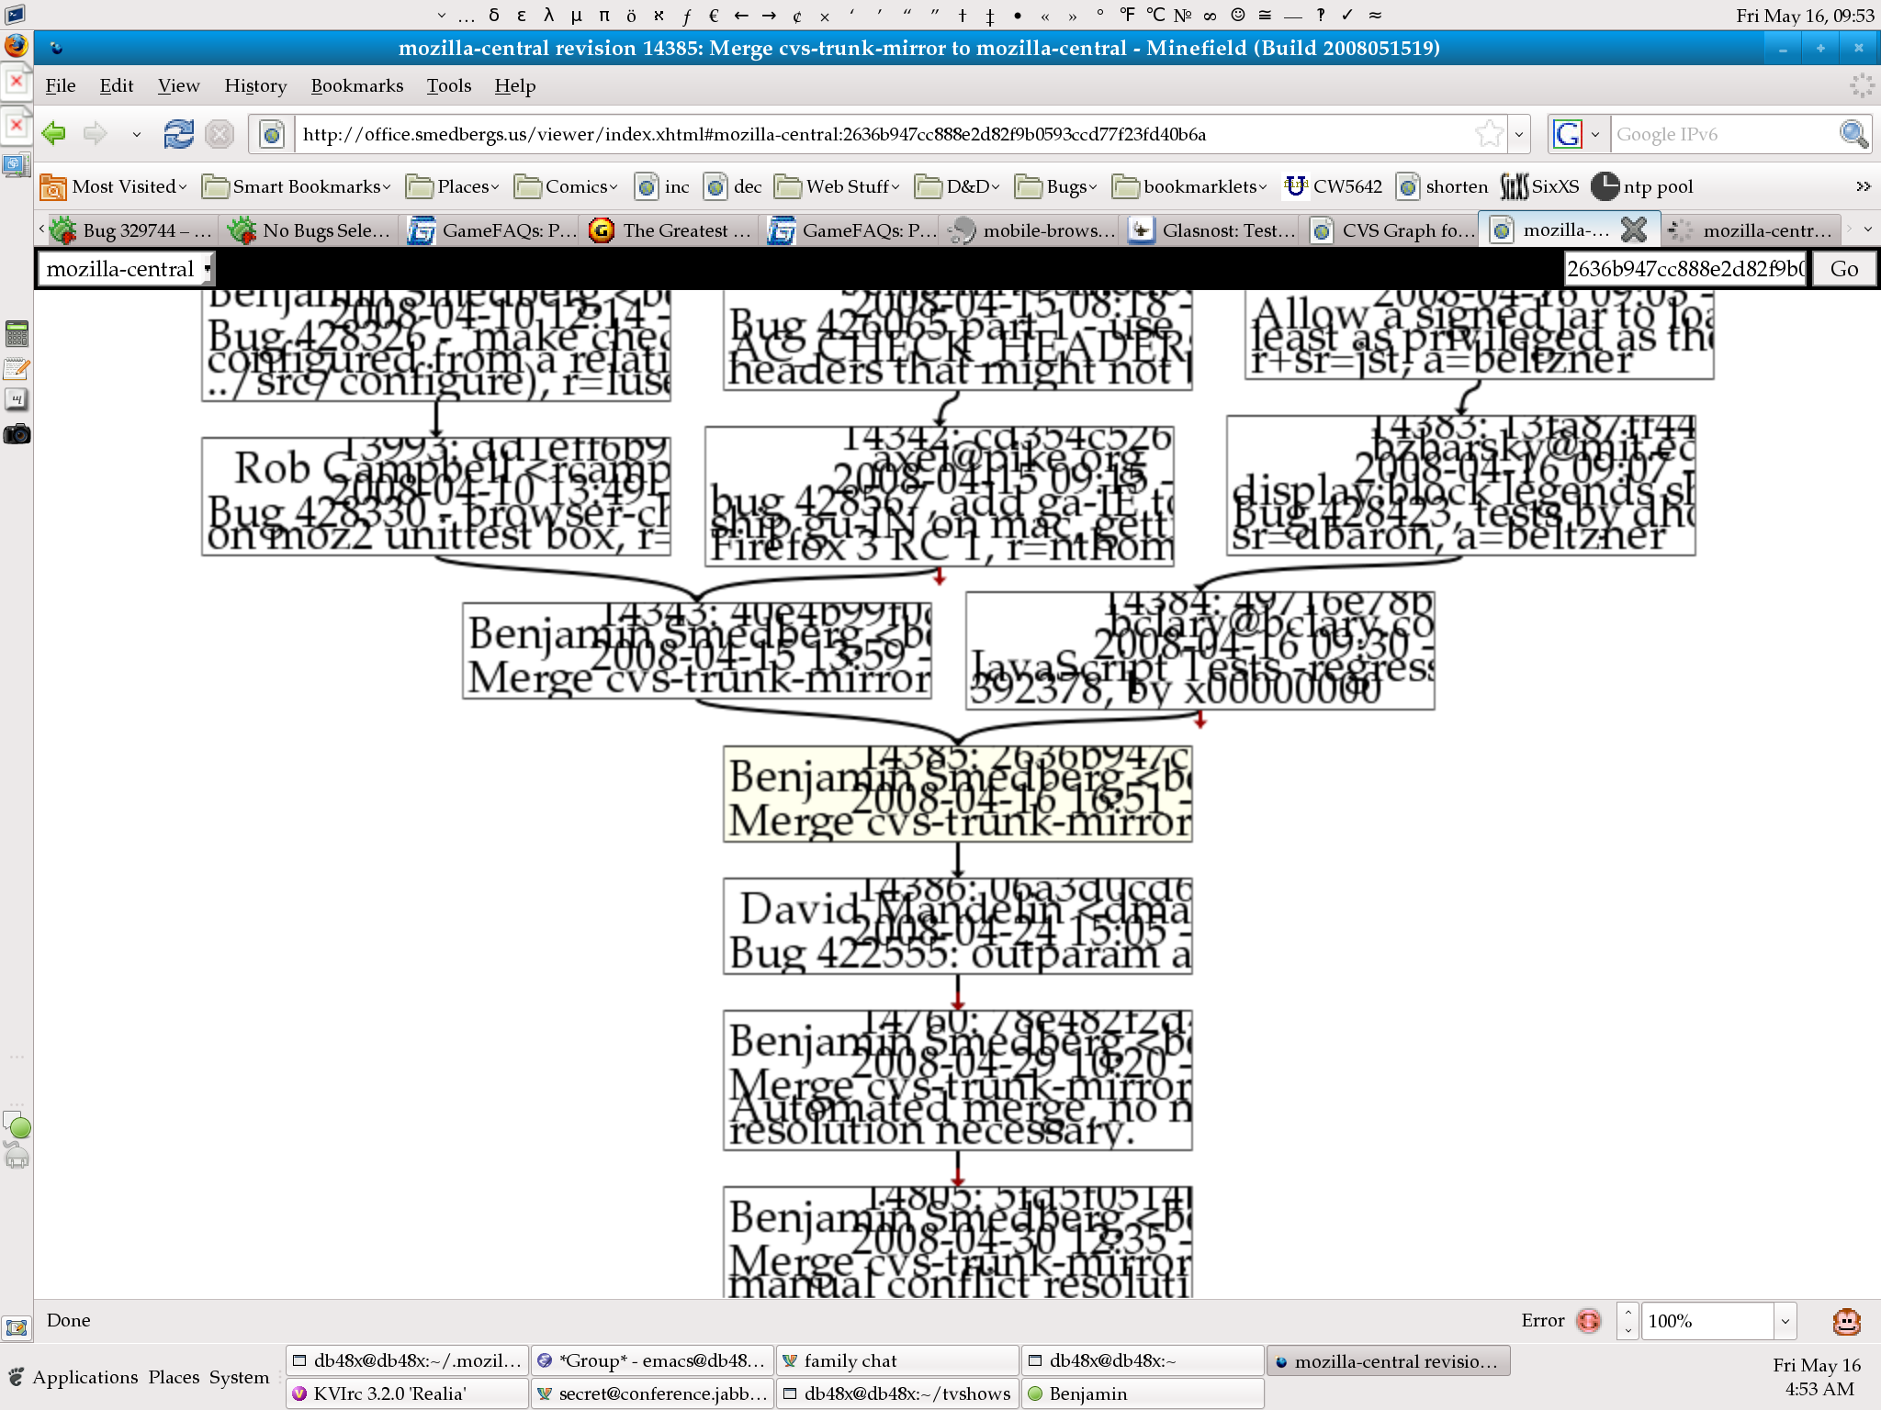Viewport: 1881px width, 1410px height.
Task: Open the mozilla-central repository dropdown
Action: [126, 269]
